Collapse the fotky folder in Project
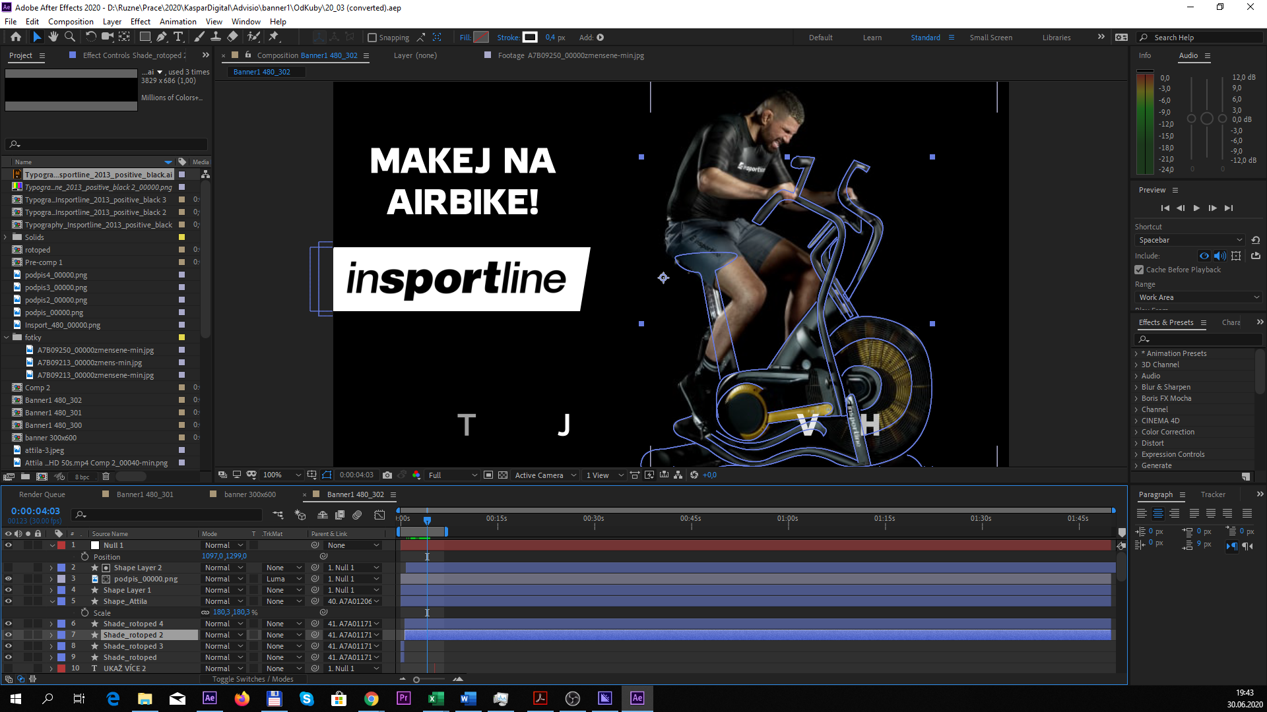 (x=6, y=338)
